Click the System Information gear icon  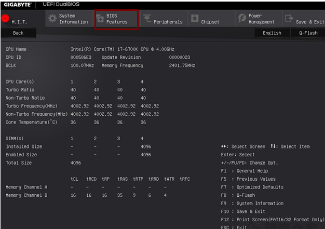click(52, 19)
